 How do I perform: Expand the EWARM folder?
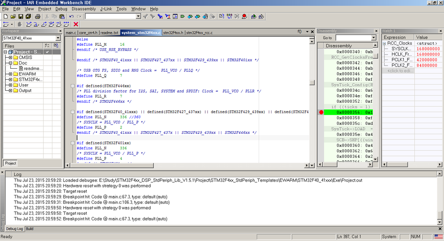pos(11,74)
